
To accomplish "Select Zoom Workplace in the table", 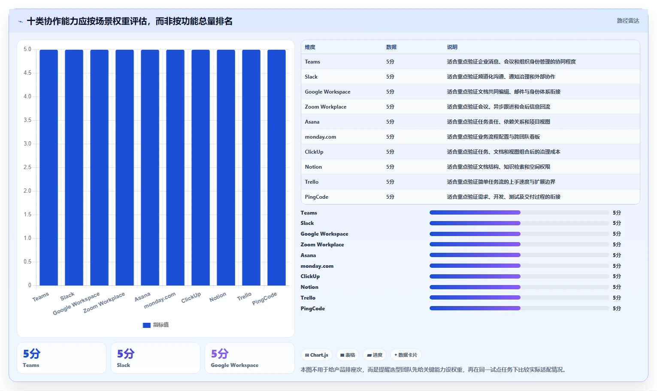I will click(325, 107).
